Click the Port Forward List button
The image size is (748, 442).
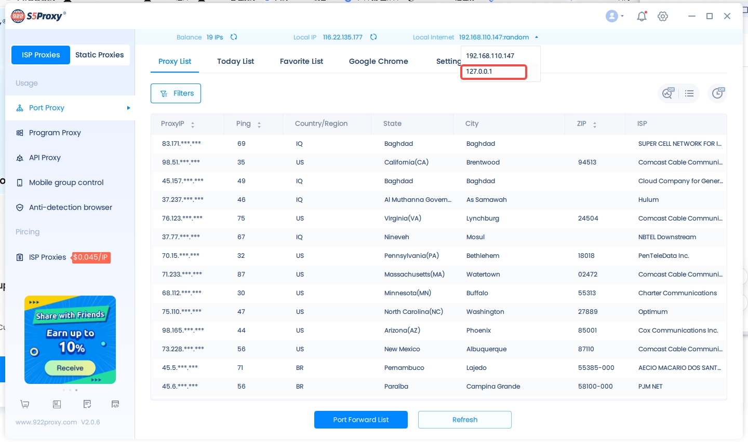(360, 420)
